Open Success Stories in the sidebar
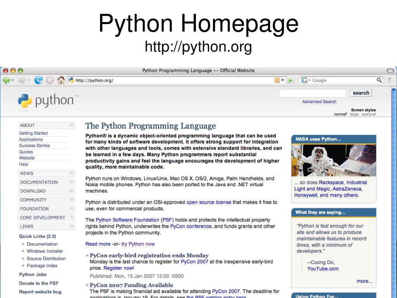This screenshot has width=397, height=298. (x=34, y=146)
